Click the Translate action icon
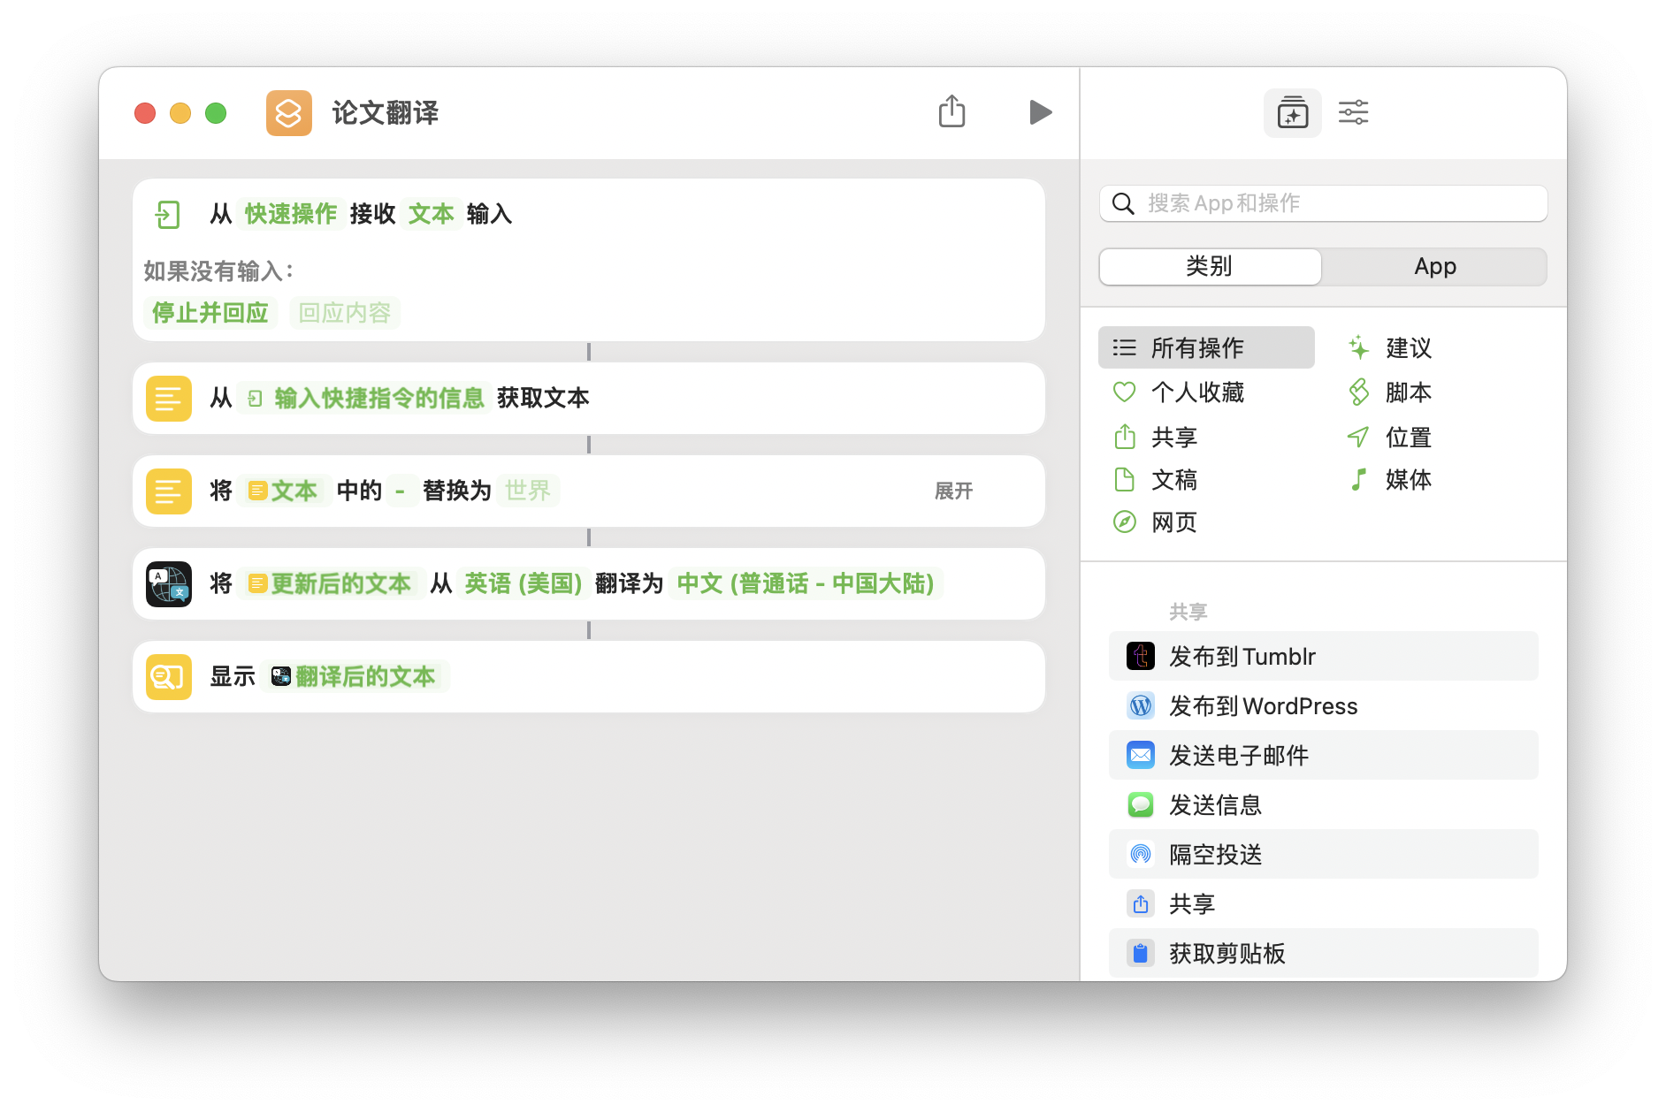The image size is (1666, 1112). tap(168, 583)
